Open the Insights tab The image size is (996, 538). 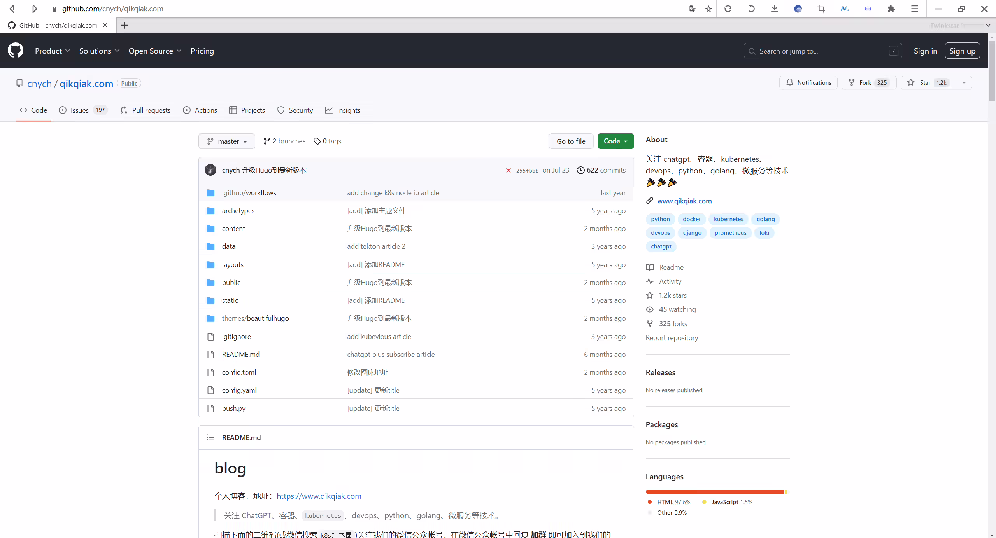pos(343,110)
